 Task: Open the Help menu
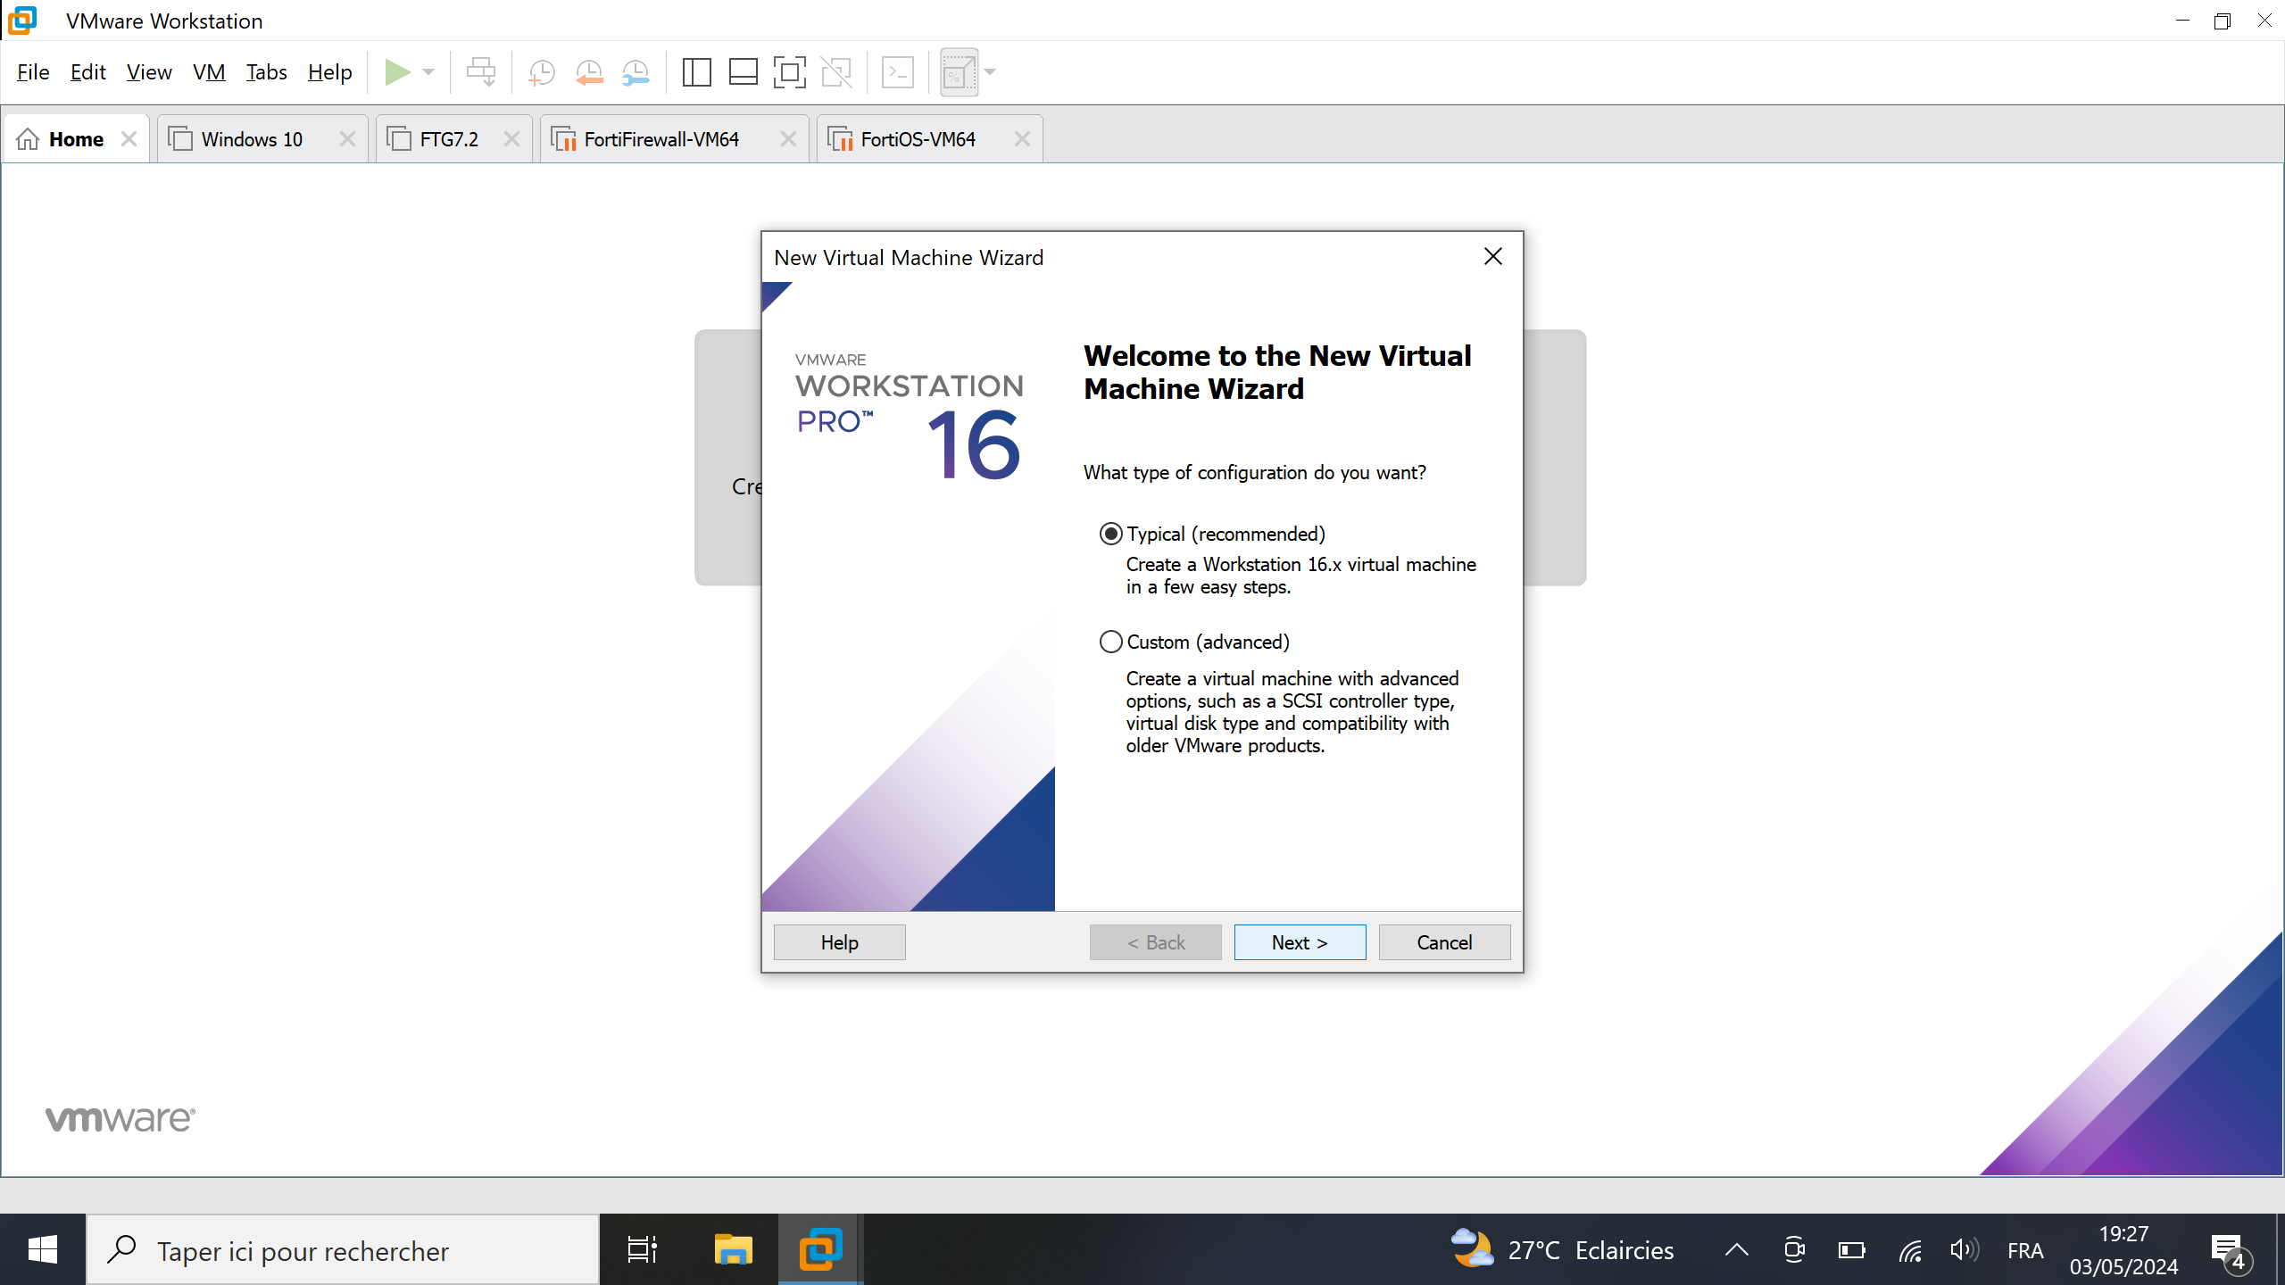(x=329, y=72)
